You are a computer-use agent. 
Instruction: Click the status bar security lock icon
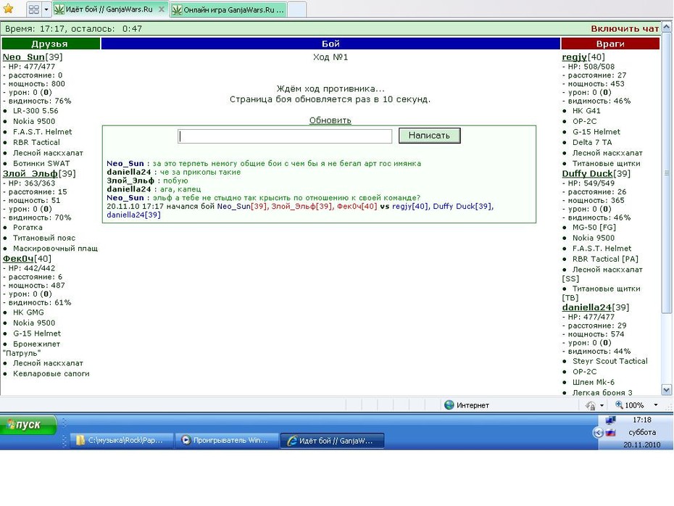(591, 405)
